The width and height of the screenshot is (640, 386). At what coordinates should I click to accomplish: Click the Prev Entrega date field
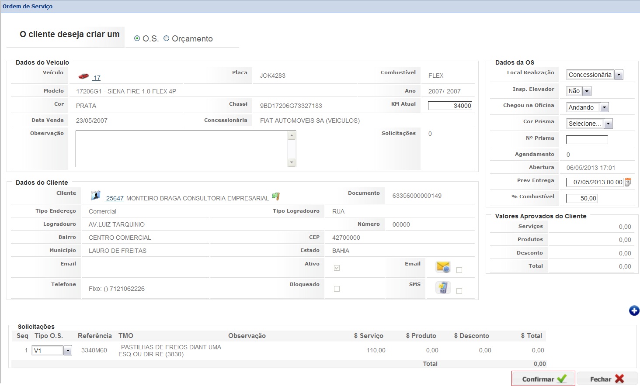click(595, 182)
